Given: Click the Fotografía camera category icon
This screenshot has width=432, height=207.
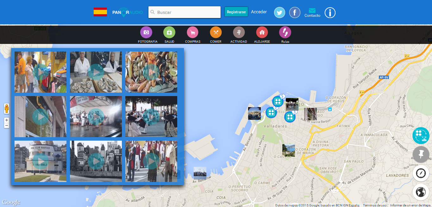Looking at the screenshot, I should point(146,32).
